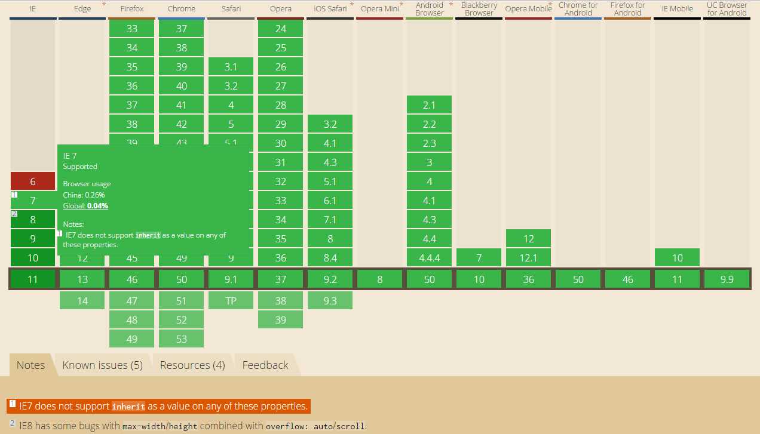Select the Android Browser 4.4.4 version cell

(430, 258)
